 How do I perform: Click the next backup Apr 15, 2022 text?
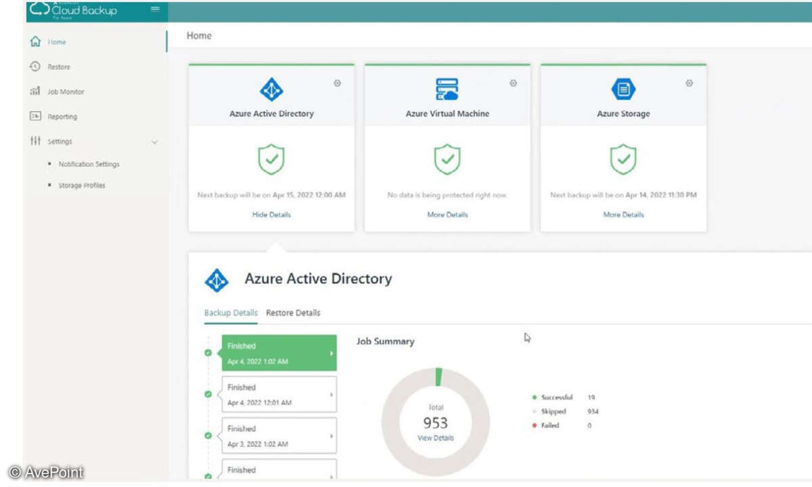pos(271,195)
